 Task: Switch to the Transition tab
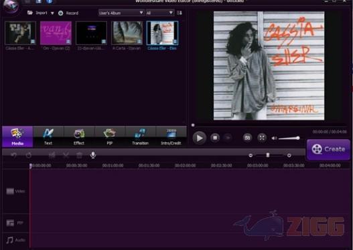pyautogui.click(x=140, y=136)
